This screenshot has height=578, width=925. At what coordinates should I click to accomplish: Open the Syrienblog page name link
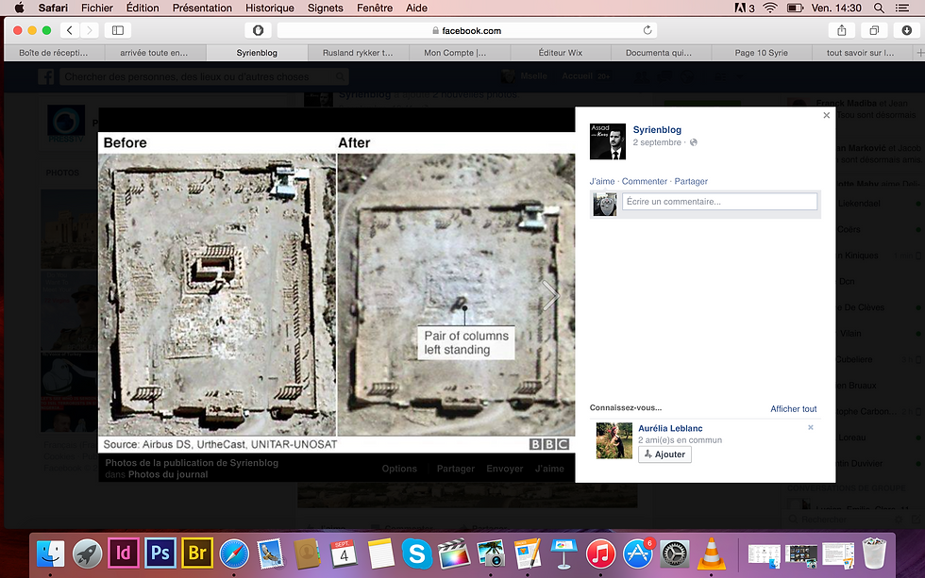coord(657,129)
